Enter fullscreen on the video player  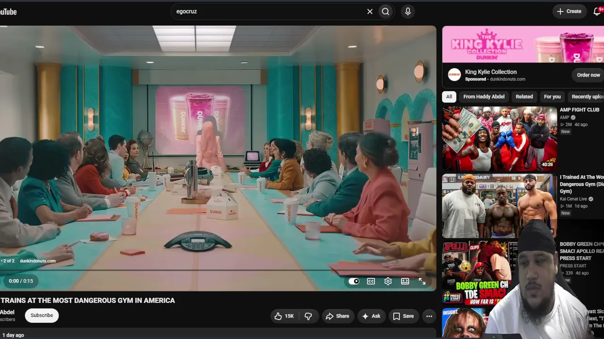pos(422,281)
